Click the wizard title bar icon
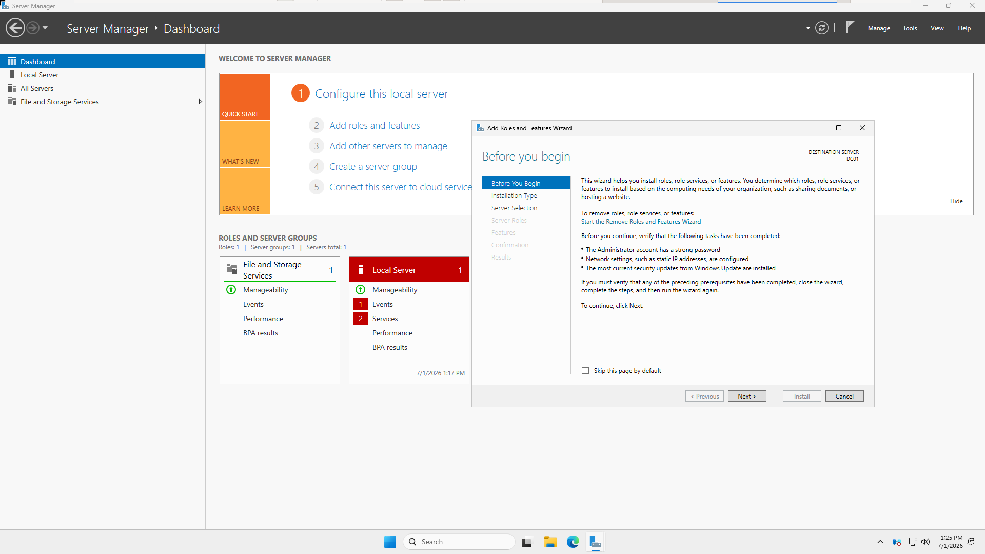985x554 pixels. pyautogui.click(x=480, y=128)
